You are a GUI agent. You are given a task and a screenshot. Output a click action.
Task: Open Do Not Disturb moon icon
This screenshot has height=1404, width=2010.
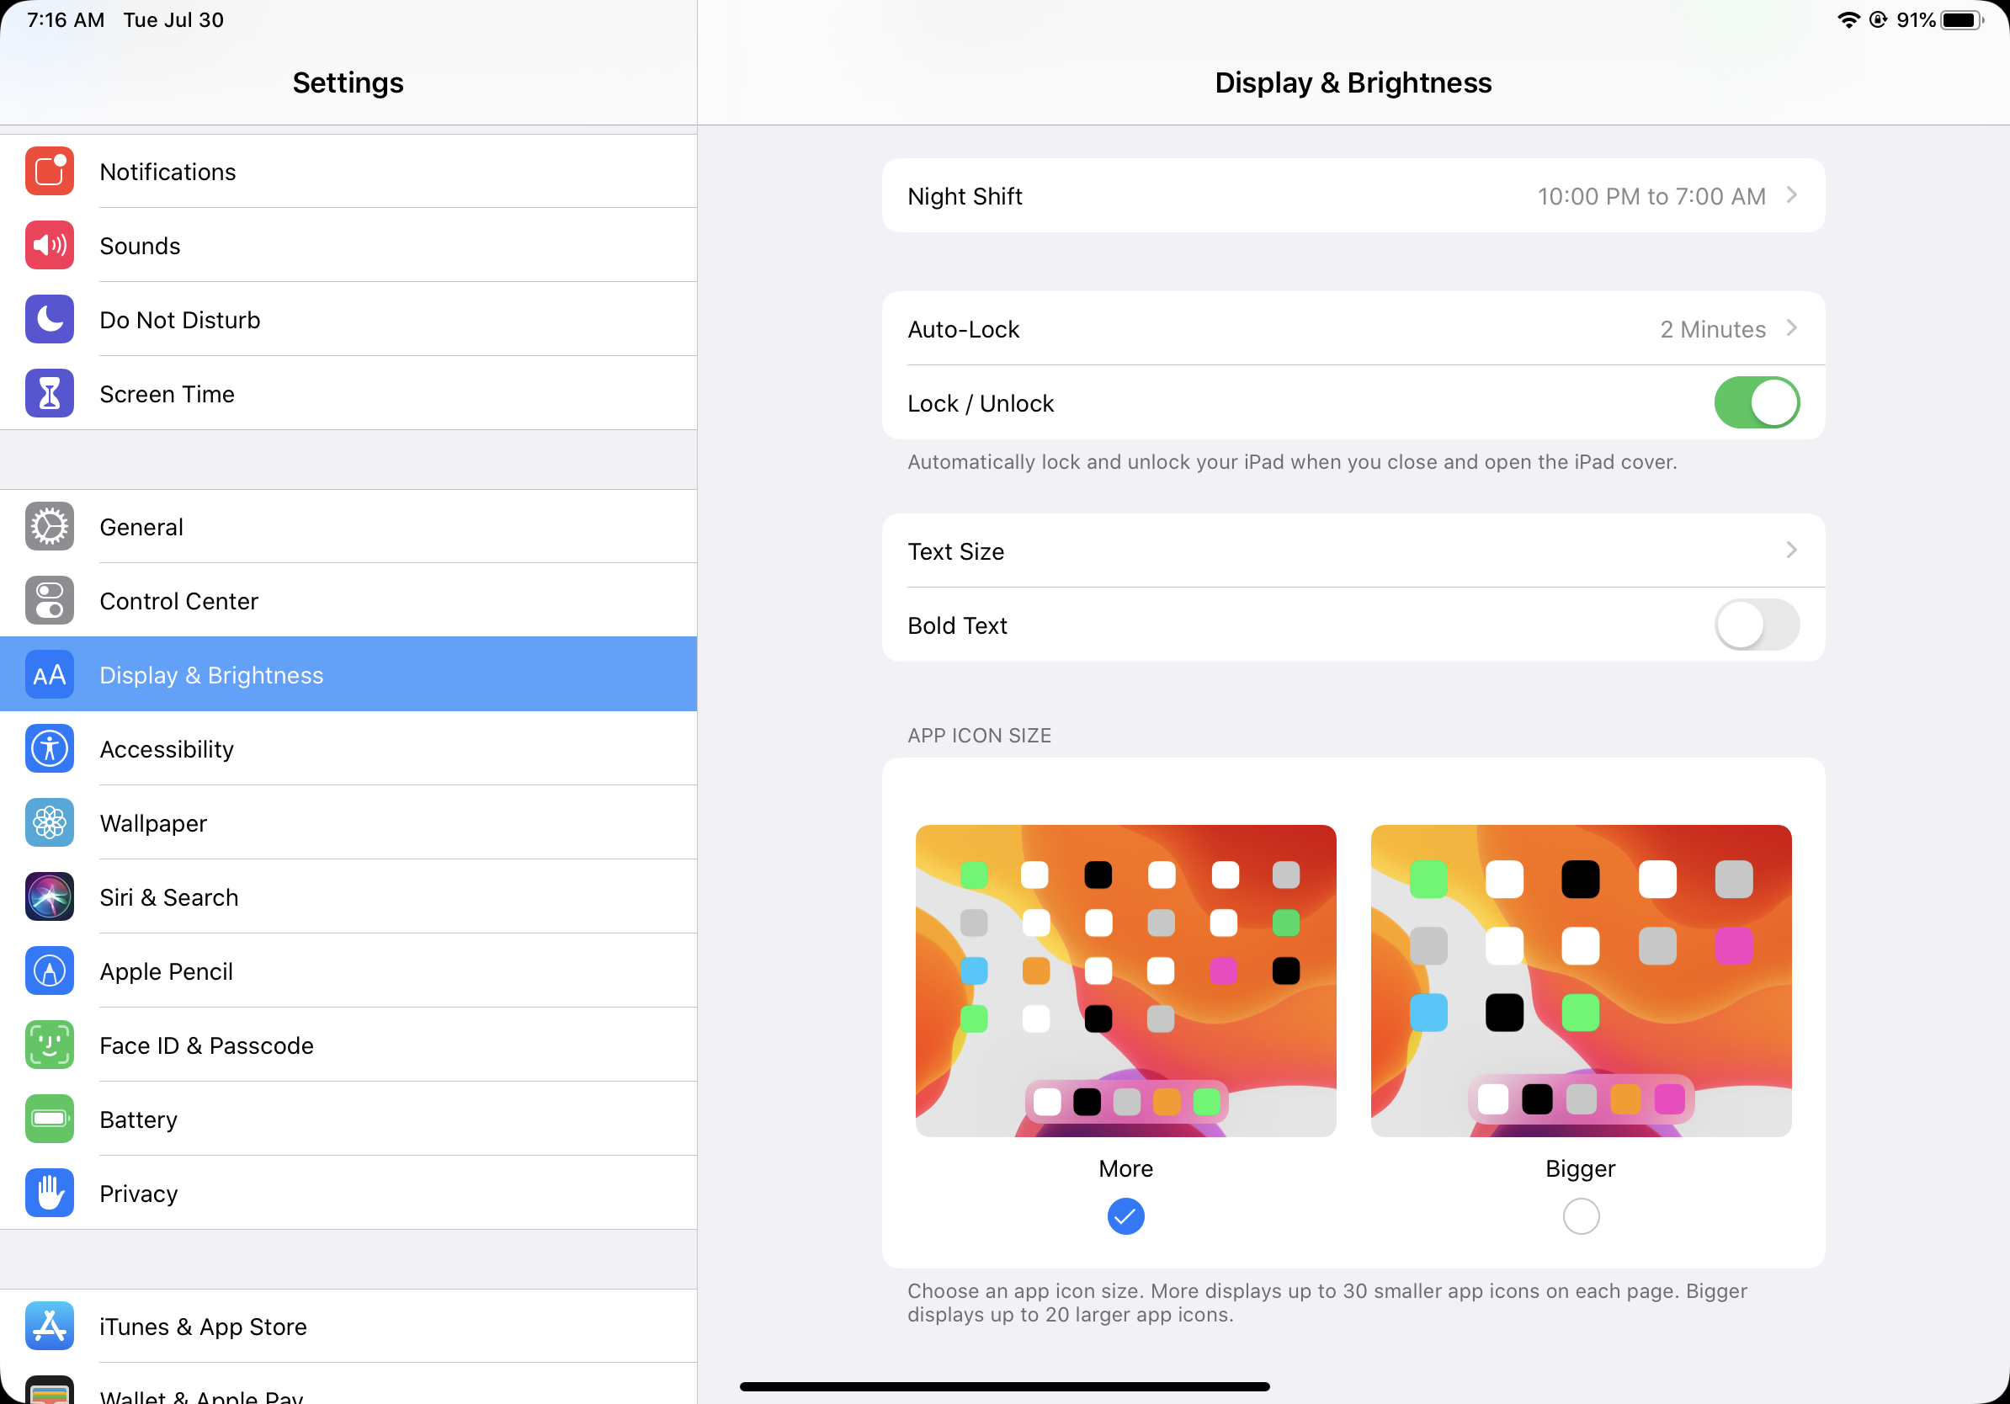[49, 320]
